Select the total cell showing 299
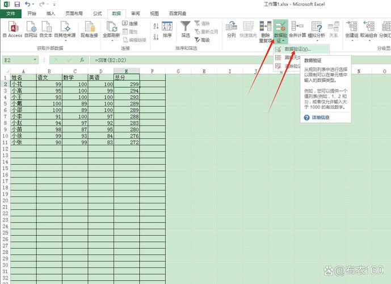Viewport: 391px width, 284px height. tap(127, 84)
